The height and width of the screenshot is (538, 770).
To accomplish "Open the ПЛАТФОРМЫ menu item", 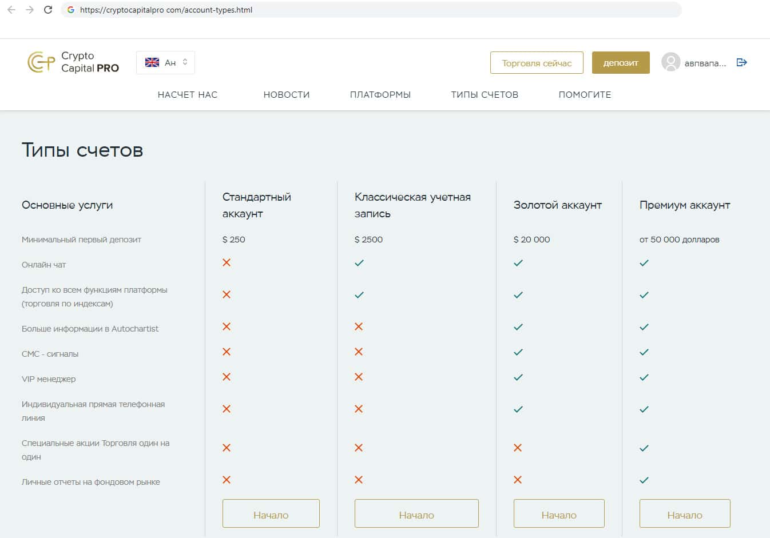I will (380, 95).
